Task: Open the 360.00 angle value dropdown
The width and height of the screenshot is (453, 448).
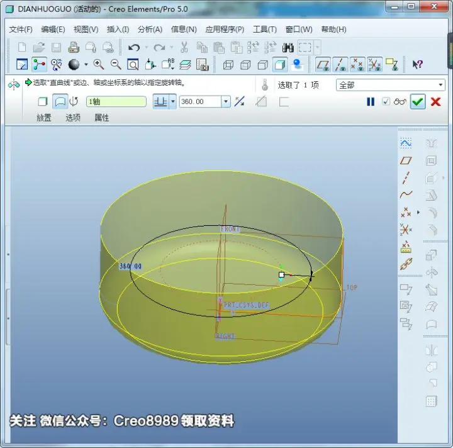Action: point(226,102)
